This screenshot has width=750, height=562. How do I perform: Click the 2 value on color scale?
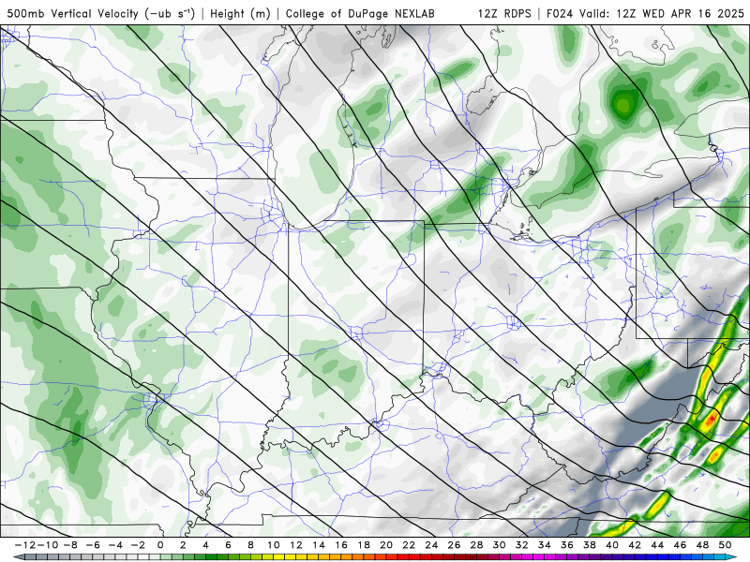[183, 545]
